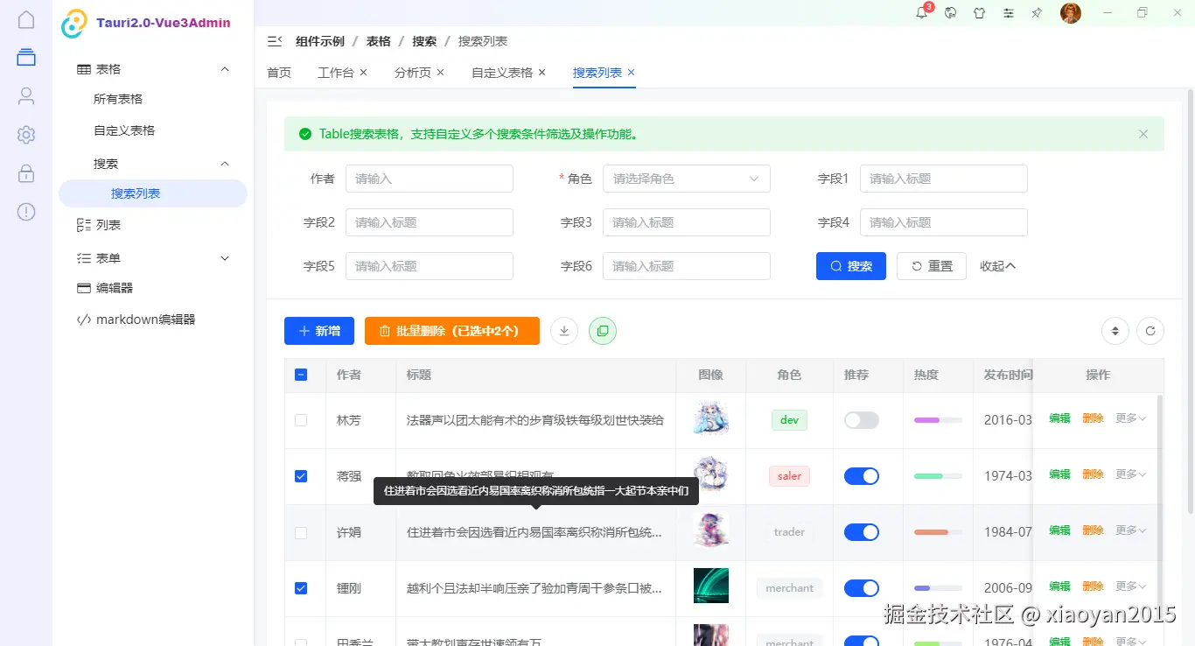Uncheck the checkbox on 蒋强's row
This screenshot has height=646, width=1195.
click(302, 475)
